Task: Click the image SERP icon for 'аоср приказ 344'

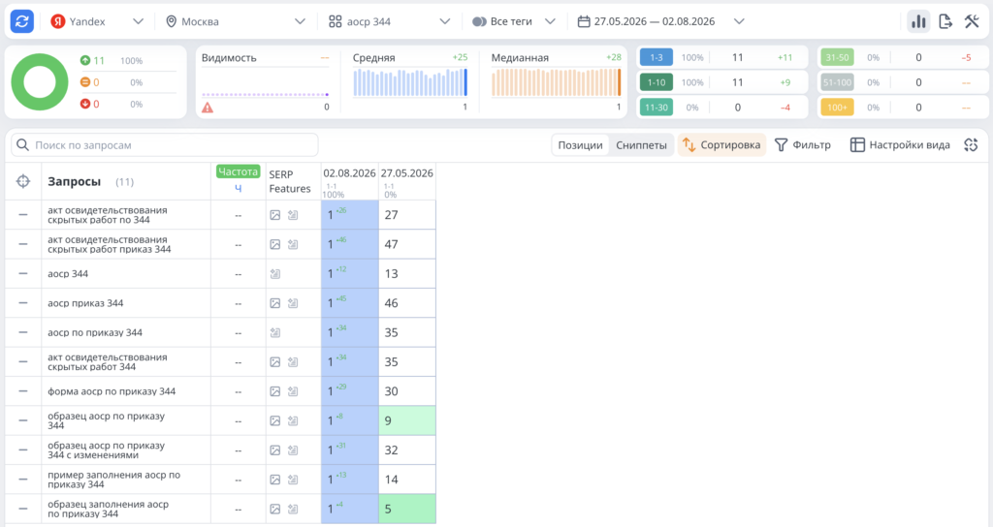Action: click(274, 303)
